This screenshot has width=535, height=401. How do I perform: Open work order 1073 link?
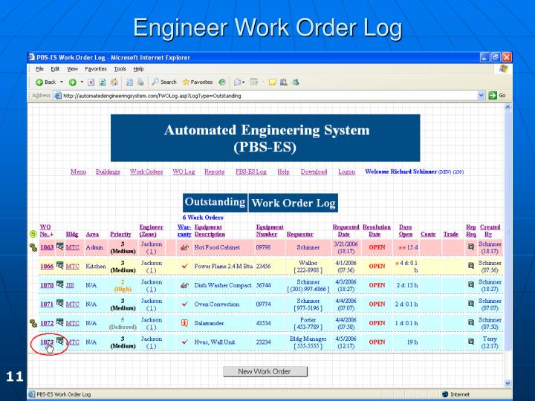(47, 342)
